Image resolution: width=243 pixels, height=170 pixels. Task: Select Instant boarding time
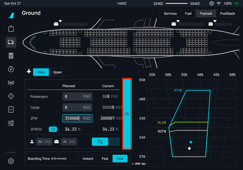[x=87, y=159]
